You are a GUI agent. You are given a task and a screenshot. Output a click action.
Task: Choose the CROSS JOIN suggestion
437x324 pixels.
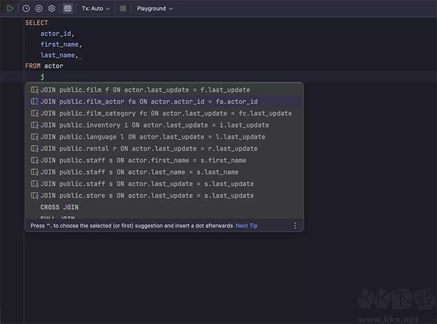coord(164,207)
